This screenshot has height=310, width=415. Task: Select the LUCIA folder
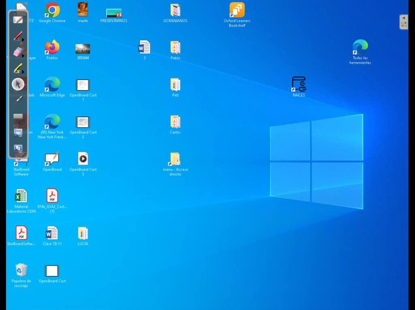[x=83, y=236]
